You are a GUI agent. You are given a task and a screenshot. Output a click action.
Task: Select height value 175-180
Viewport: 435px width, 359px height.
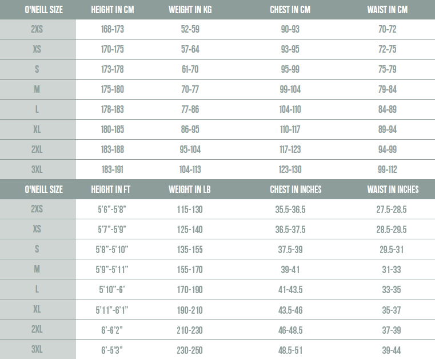[113, 89]
